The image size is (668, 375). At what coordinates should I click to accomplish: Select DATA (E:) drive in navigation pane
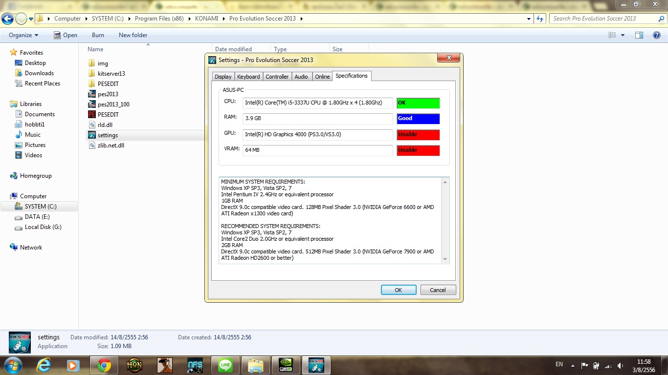[x=37, y=217]
